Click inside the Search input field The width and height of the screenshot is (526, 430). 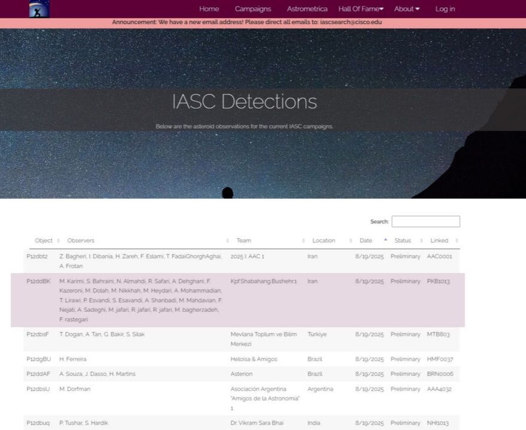(x=426, y=222)
